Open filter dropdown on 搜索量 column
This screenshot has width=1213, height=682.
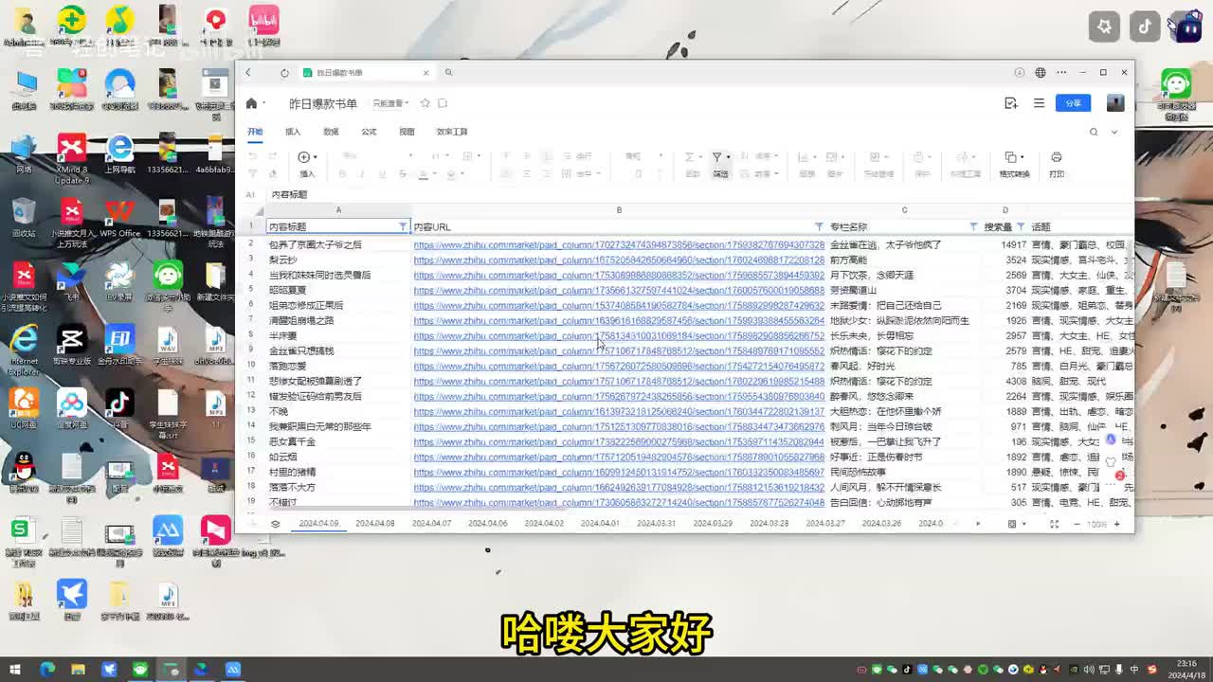point(1021,227)
